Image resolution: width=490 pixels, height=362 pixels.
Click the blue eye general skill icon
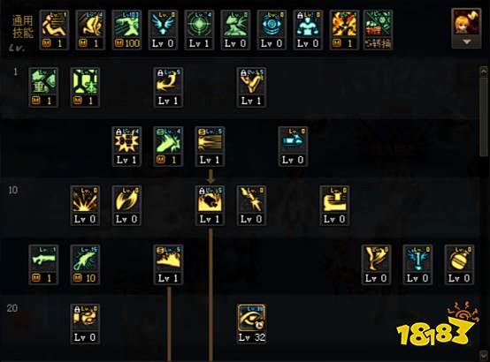tap(272, 30)
